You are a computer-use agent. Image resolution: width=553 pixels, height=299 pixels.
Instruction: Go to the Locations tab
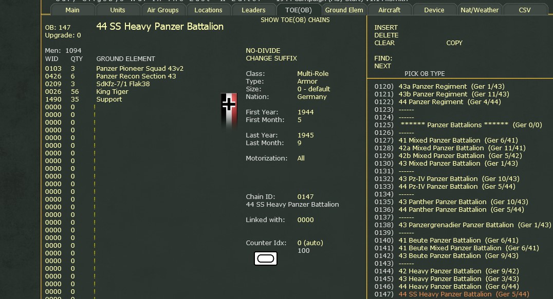click(208, 10)
